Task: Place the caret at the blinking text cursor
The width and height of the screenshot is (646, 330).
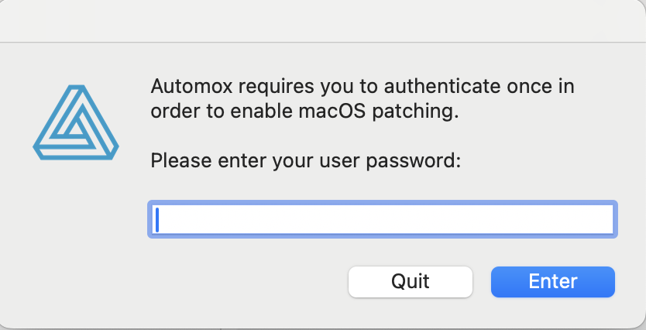Action: click(x=157, y=219)
